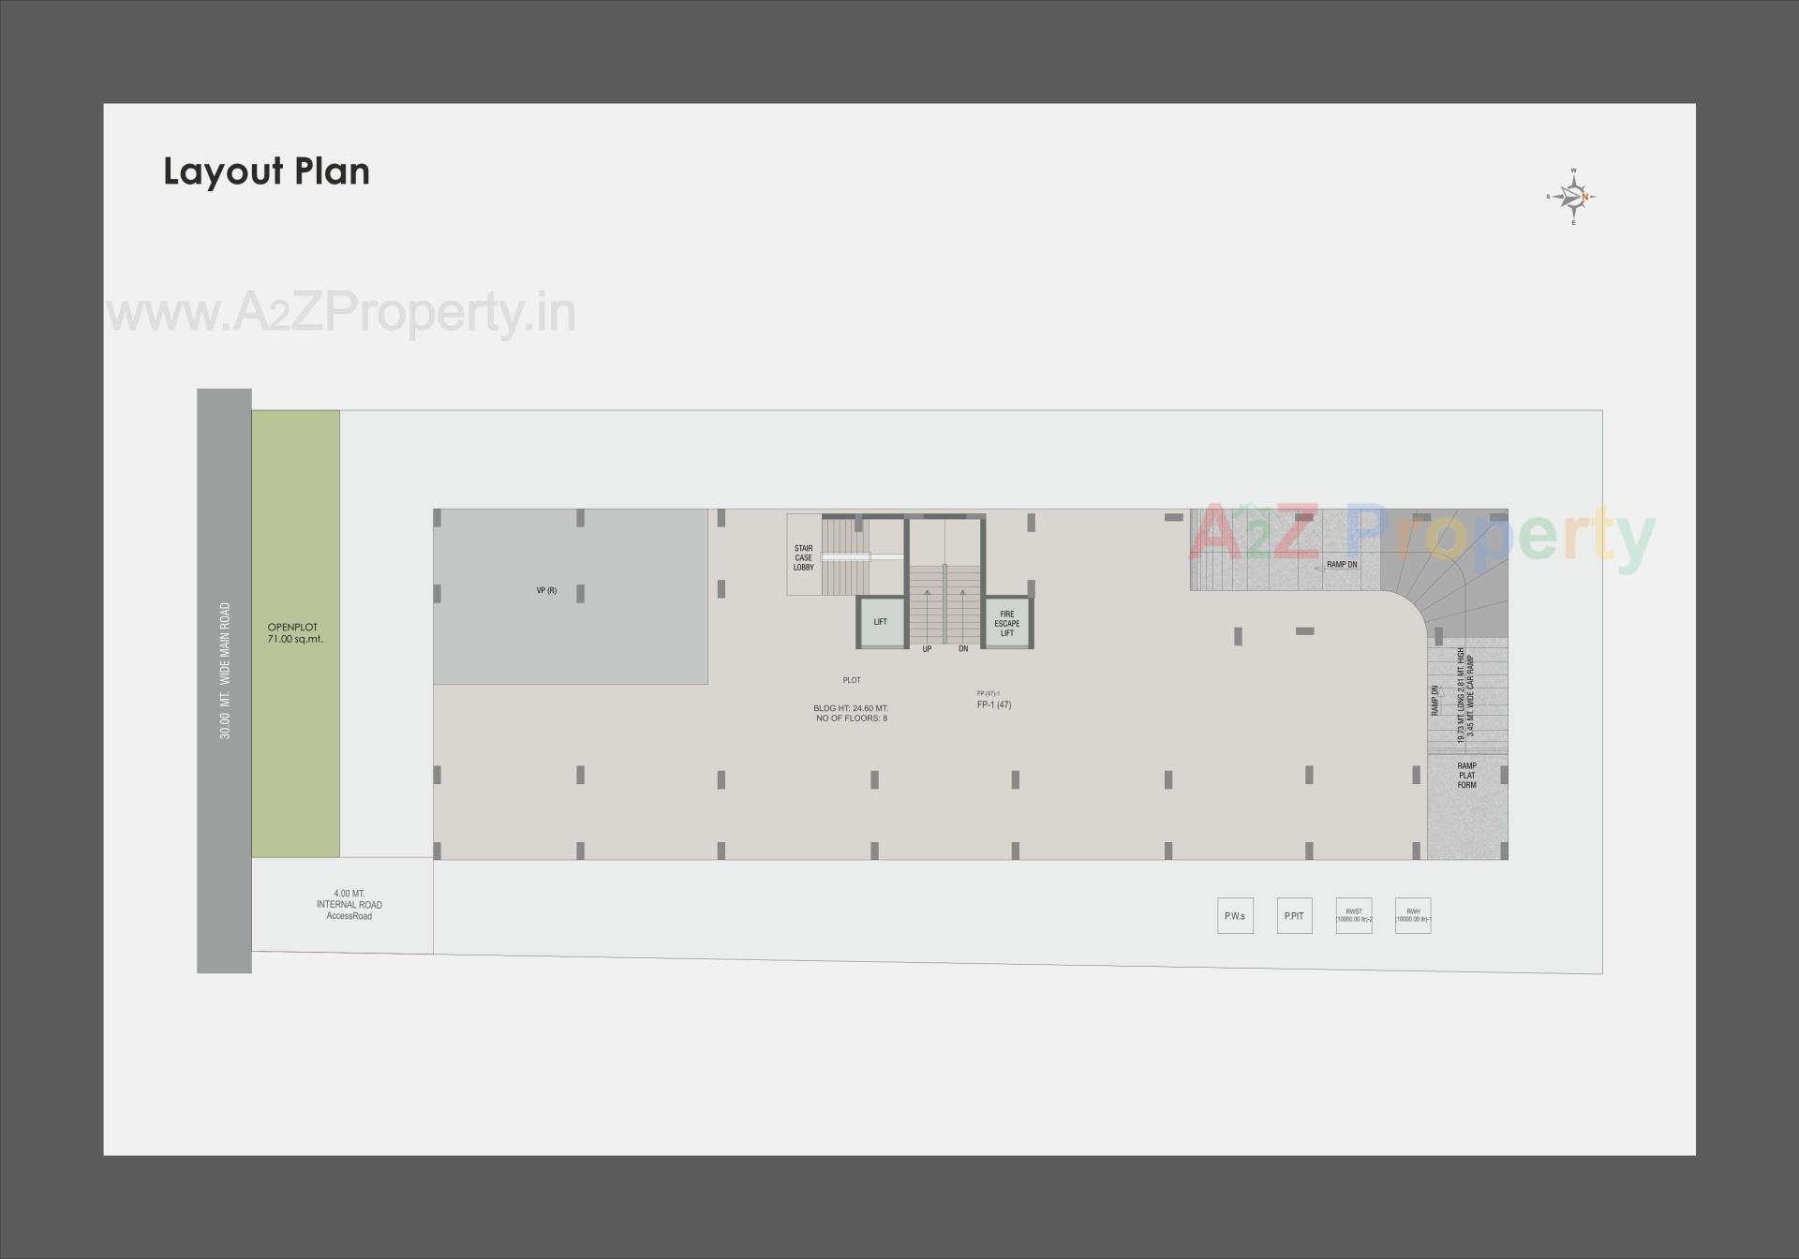Expand the VP (R) parking block
The image size is (1799, 1259).
pyautogui.click(x=545, y=590)
